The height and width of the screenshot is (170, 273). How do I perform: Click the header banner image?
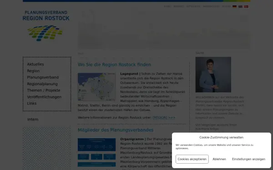click(164, 29)
